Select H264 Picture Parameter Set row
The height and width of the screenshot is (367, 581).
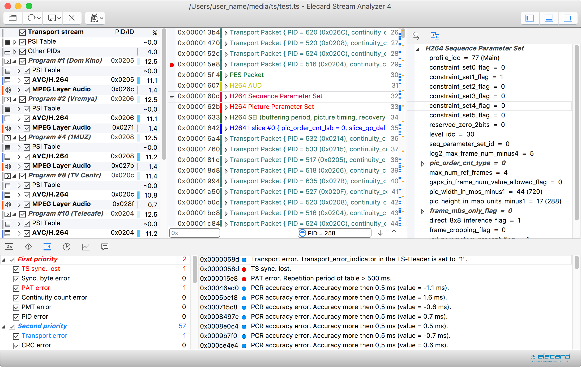coord(283,107)
